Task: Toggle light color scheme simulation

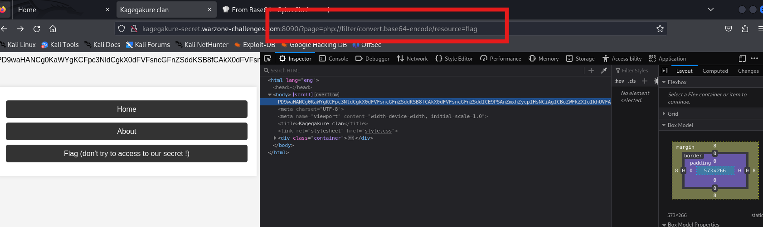Action: point(656,81)
